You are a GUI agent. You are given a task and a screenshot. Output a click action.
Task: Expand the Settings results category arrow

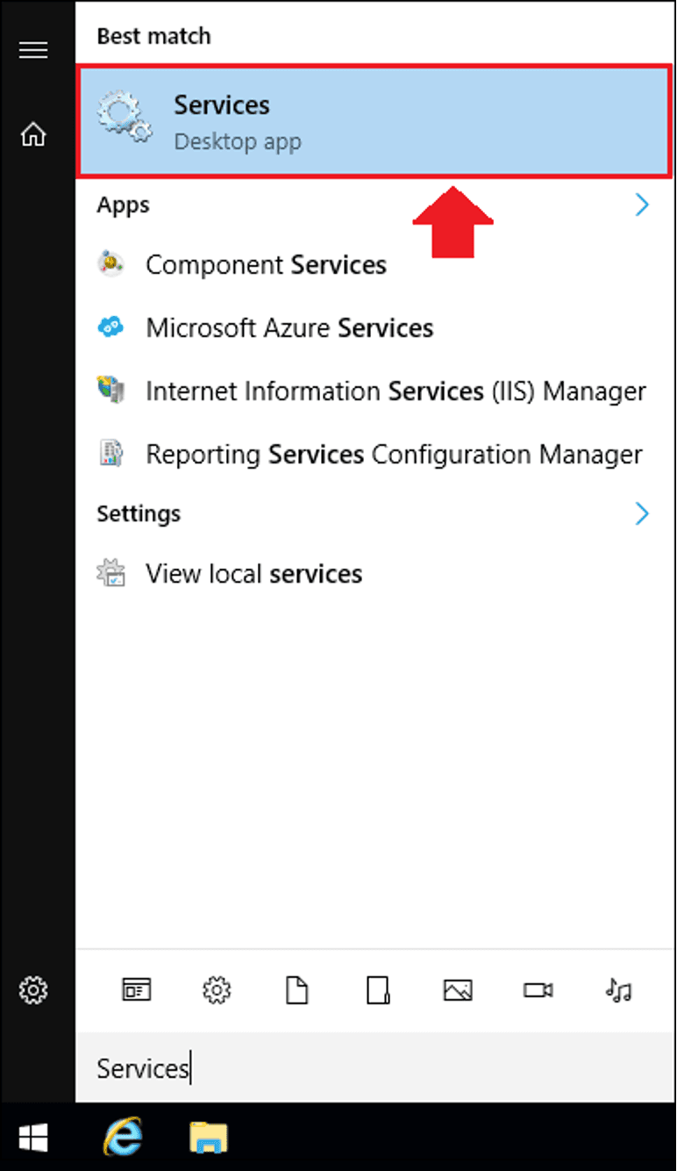click(x=642, y=514)
